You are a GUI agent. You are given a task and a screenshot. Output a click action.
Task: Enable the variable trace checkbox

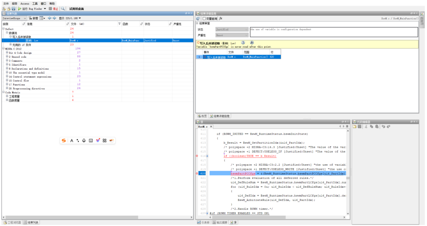pyautogui.click(x=204, y=19)
